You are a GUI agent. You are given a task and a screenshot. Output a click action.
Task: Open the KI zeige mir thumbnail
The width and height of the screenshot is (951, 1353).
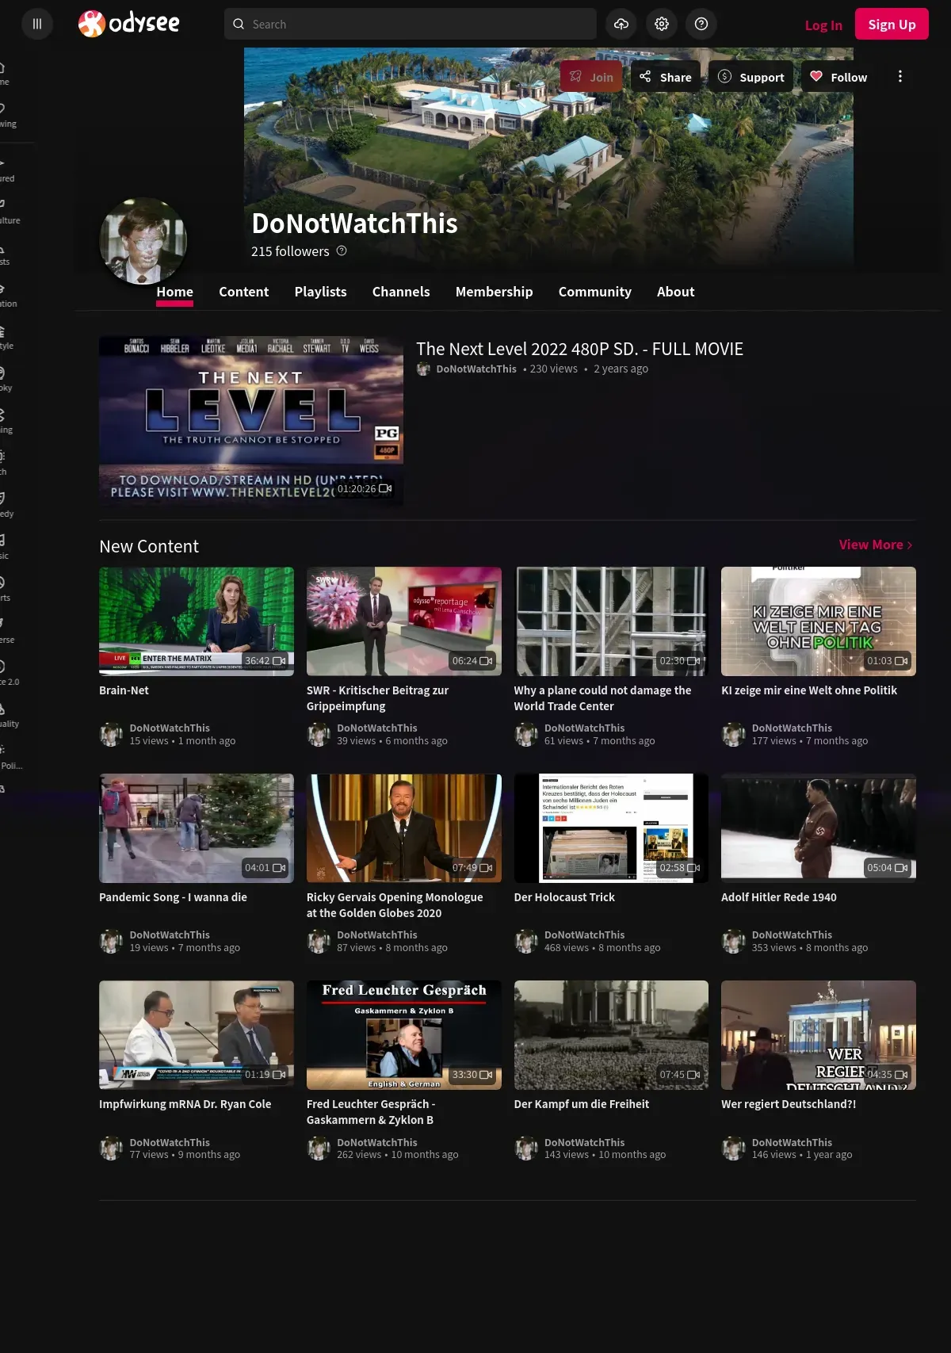[819, 621]
